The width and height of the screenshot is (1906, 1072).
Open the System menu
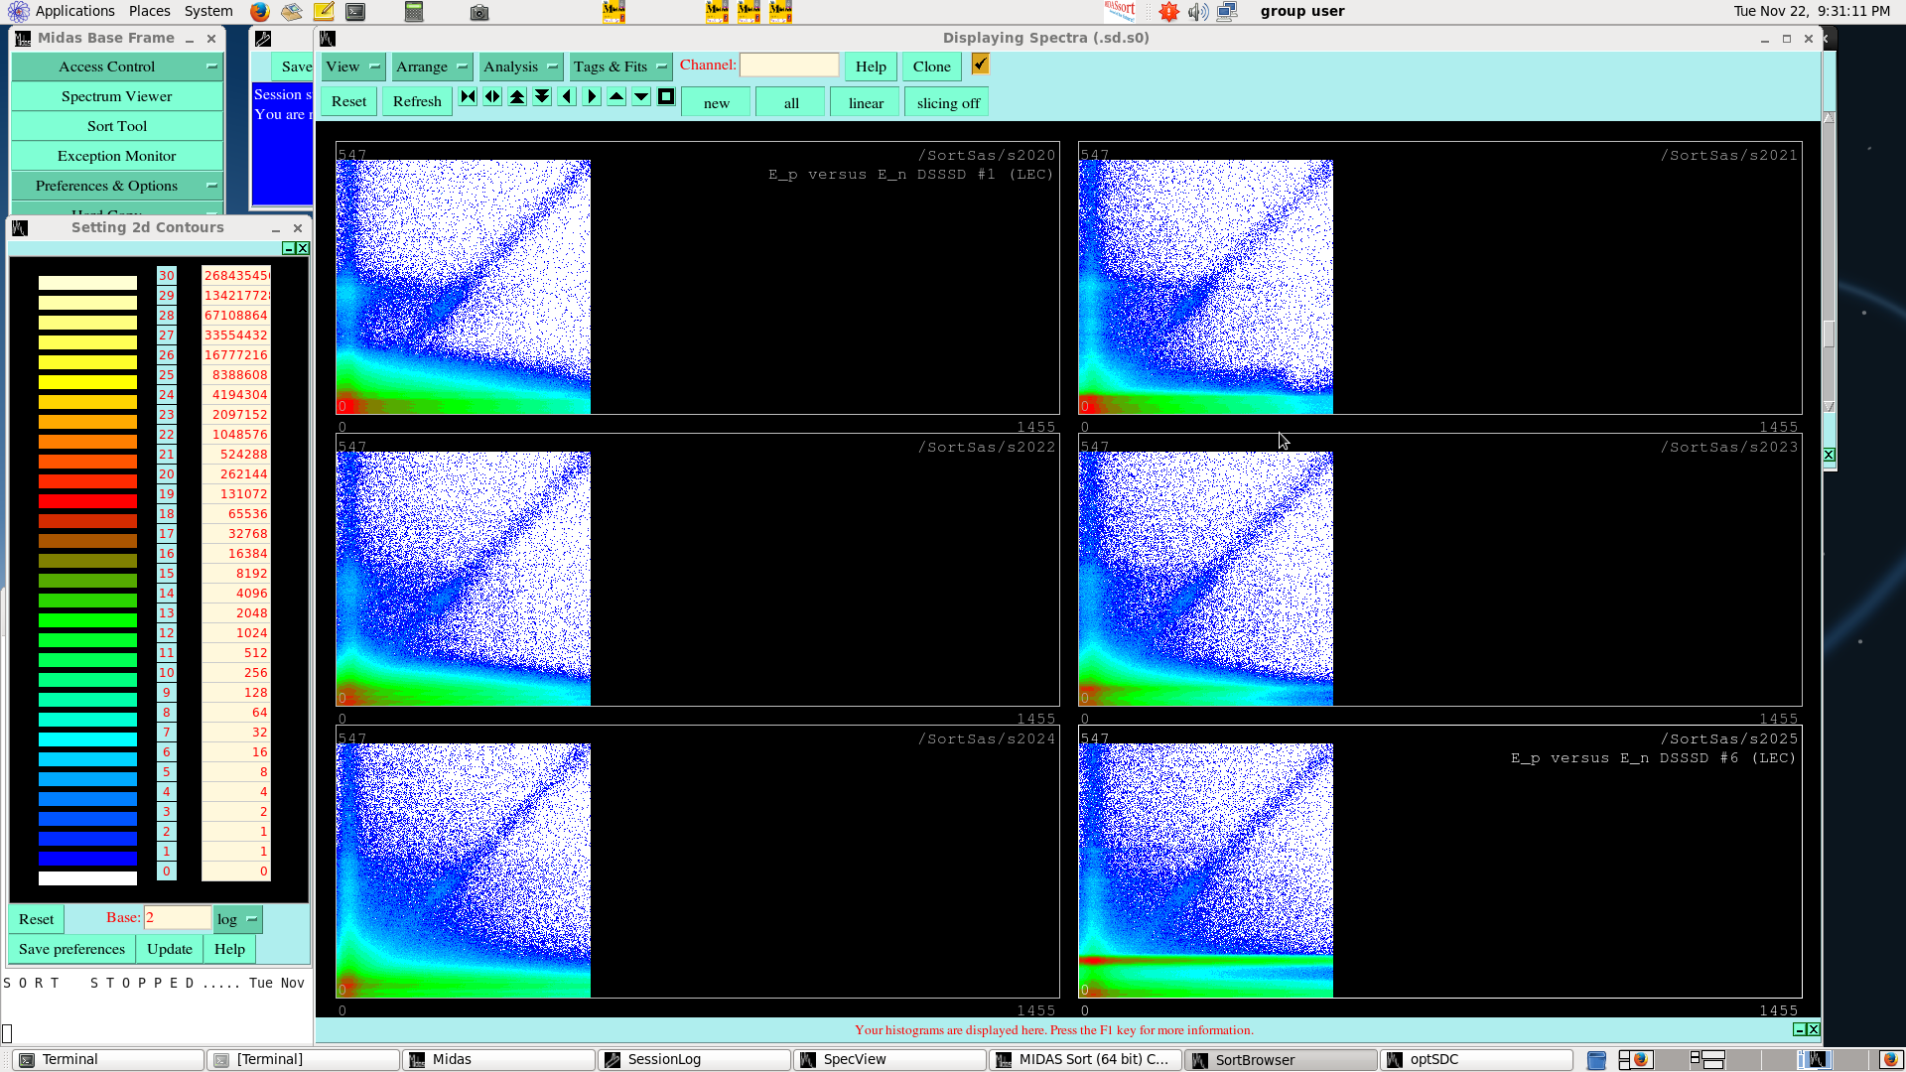(x=208, y=11)
